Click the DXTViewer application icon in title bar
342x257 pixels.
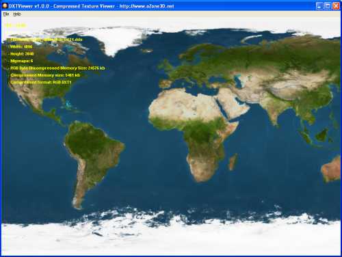[x=5, y=5]
